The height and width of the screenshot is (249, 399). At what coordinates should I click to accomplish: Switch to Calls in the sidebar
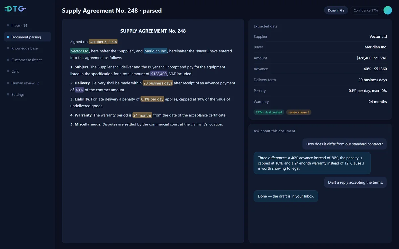pyautogui.click(x=27, y=71)
